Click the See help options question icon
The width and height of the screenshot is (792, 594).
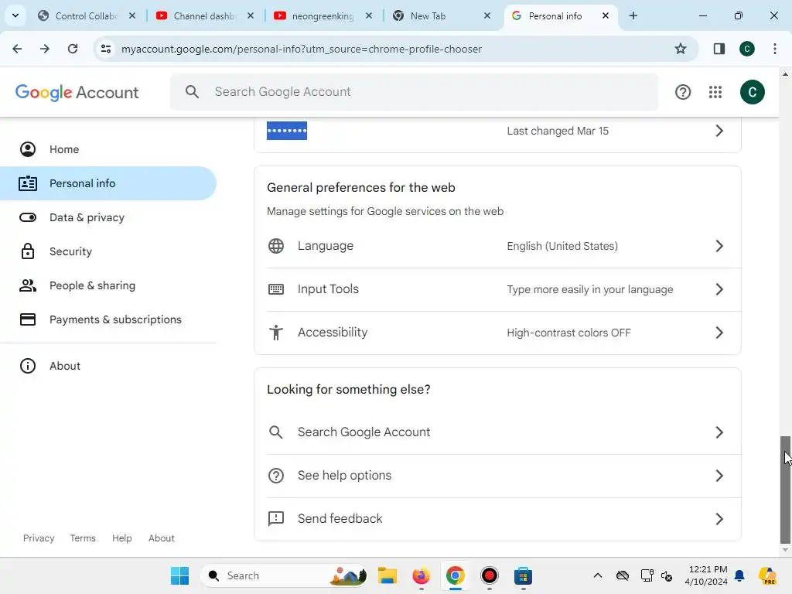click(276, 476)
